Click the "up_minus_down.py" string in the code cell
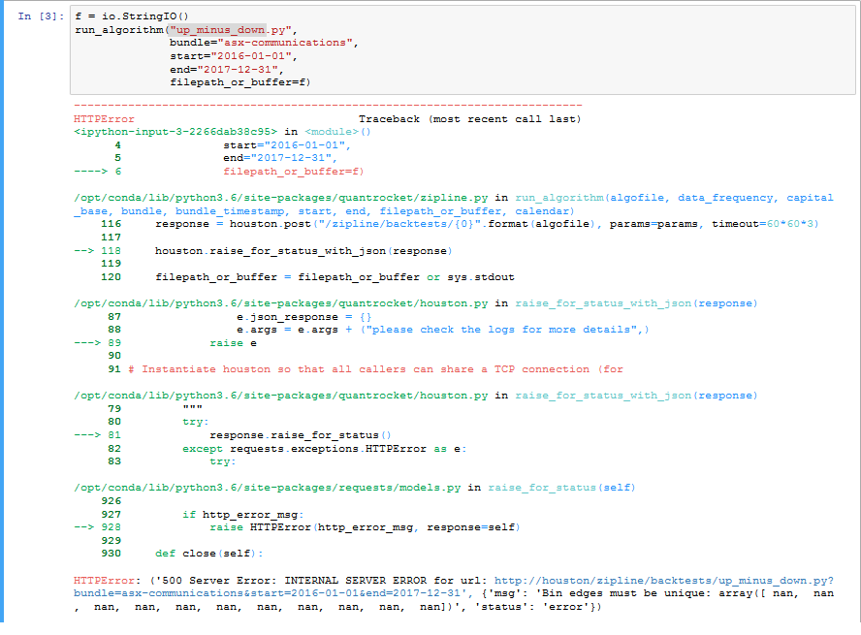 230,30
